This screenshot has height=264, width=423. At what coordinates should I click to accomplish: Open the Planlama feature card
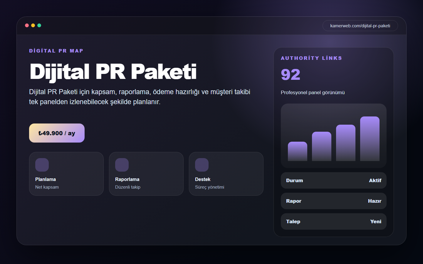point(66,174)
